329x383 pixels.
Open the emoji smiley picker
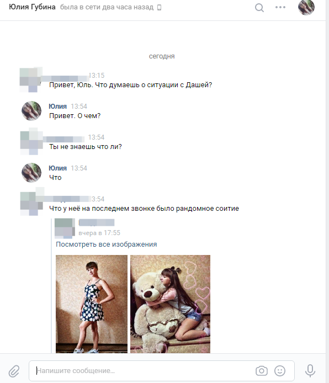pyautogui.click(x=280, y=371)
